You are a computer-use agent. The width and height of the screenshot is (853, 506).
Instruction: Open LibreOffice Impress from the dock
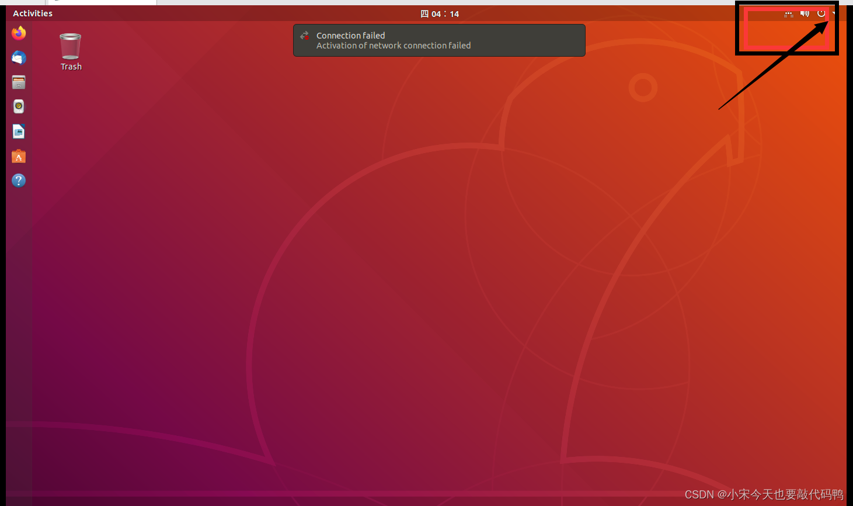click(18, 131)
